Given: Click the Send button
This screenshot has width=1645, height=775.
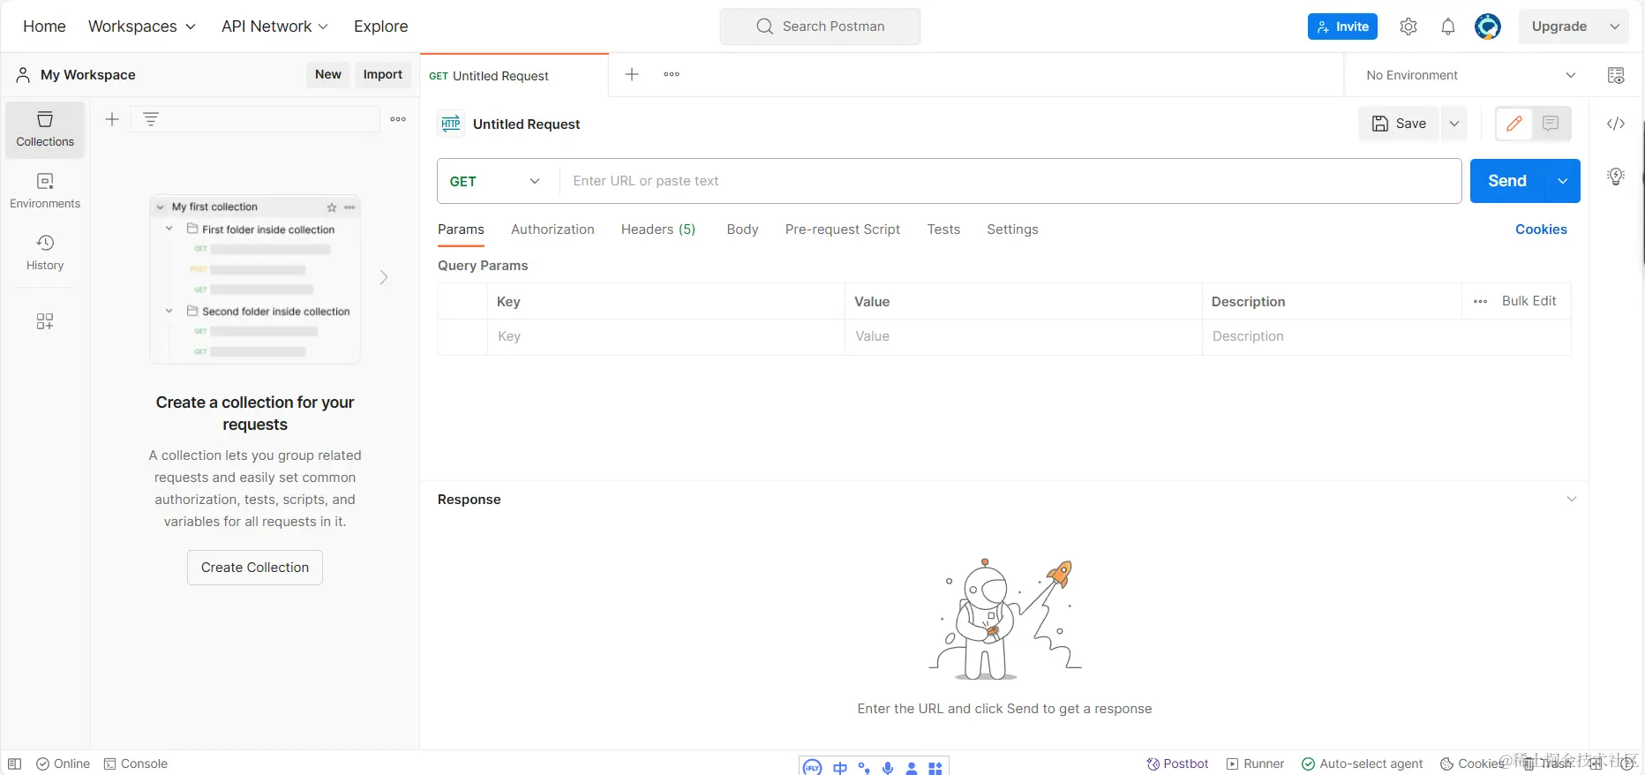Looking at the screenshot, I should tap(1507, 181).
